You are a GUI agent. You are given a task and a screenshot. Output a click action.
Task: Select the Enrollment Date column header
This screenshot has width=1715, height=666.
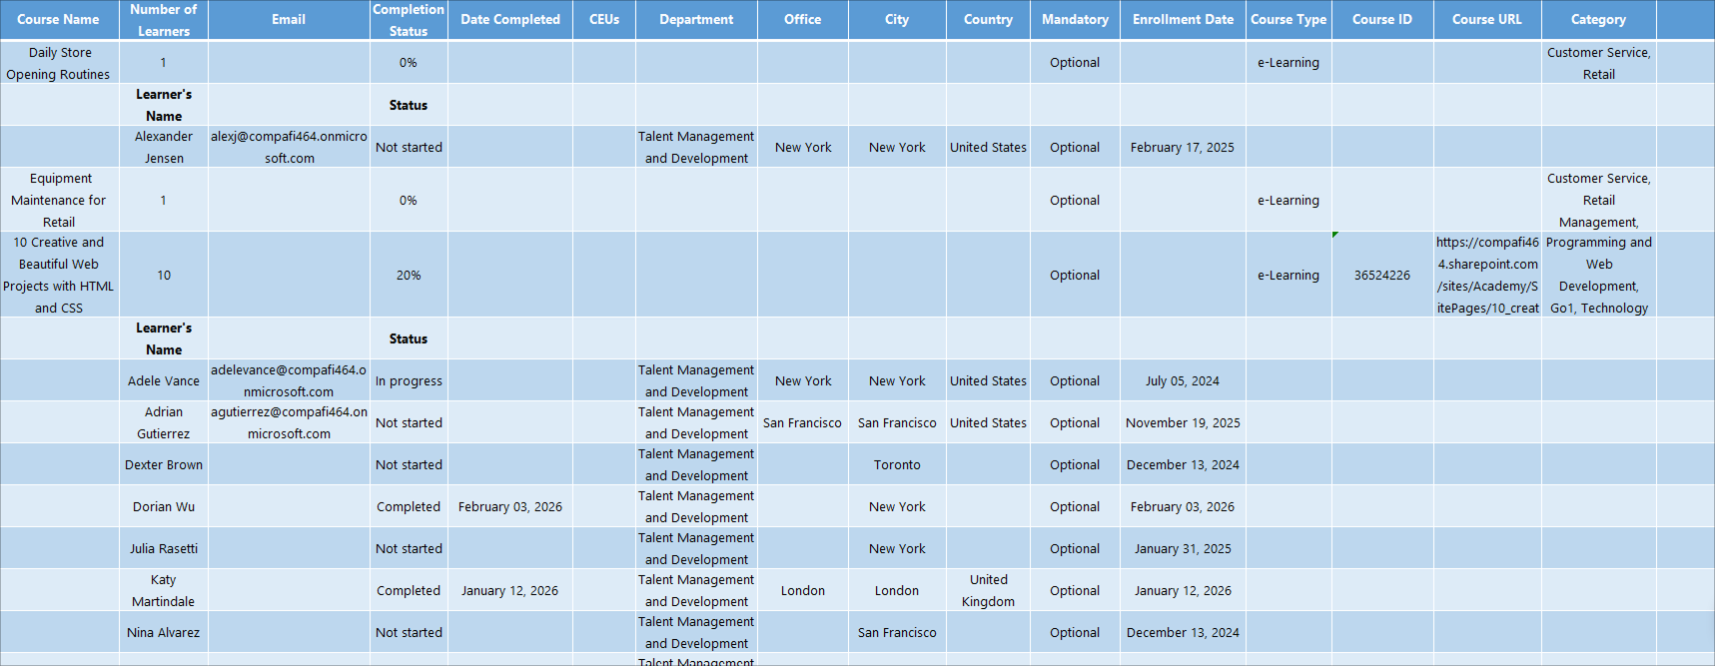(x=1183, y=19)
